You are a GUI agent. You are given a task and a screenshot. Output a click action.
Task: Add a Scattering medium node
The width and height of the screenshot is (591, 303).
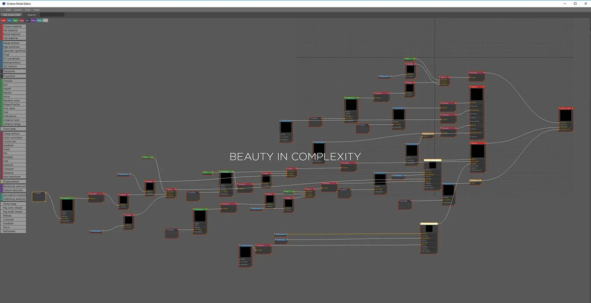pyautogui.click(x=13, y=198)
